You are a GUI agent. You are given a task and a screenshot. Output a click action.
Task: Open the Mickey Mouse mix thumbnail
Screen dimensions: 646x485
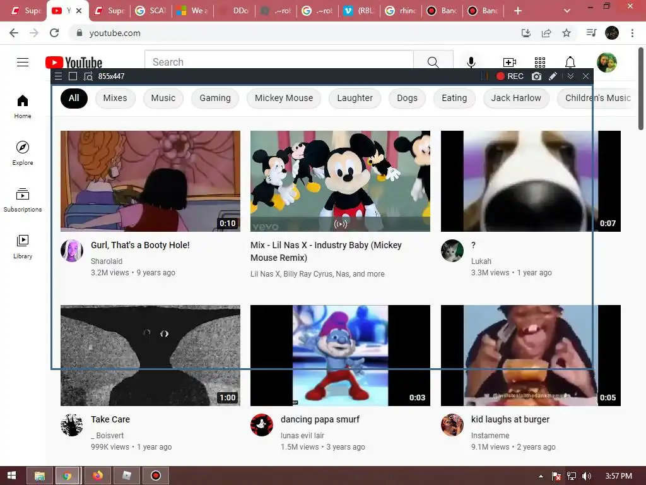pos(340,181)
